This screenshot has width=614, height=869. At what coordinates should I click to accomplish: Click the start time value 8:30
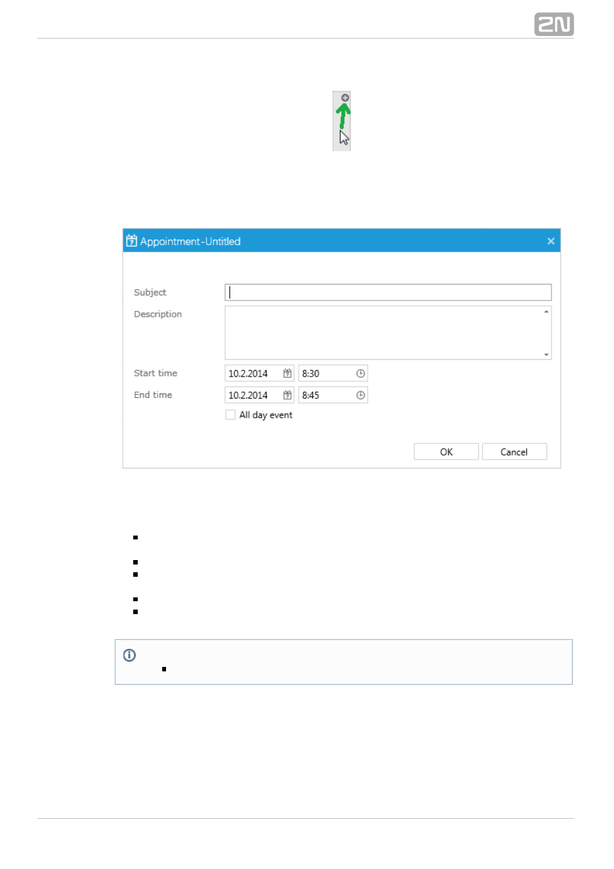coord(311,373)
